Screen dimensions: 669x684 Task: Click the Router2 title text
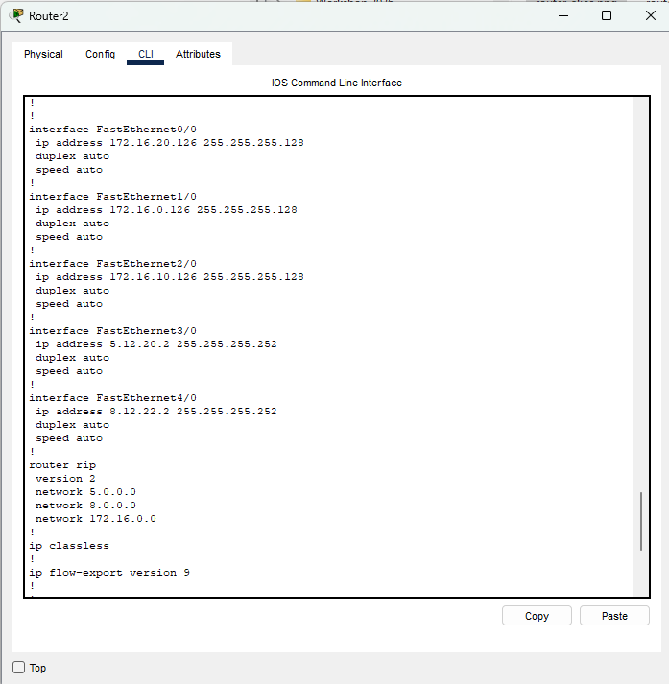(48, 16)
